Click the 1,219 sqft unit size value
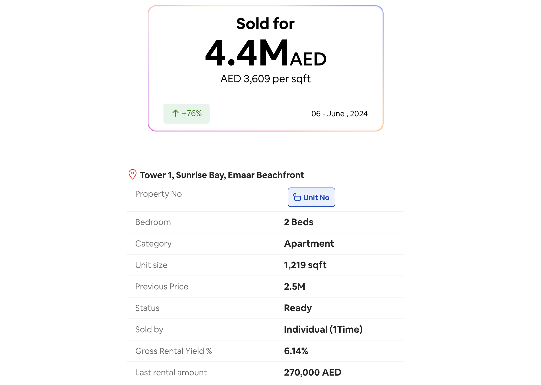Screen dimensions: 541x385 pyautogui.click(x=305, y=265)
